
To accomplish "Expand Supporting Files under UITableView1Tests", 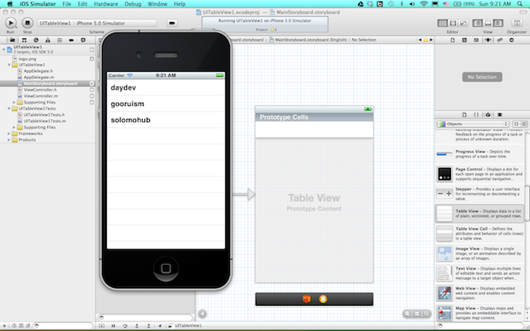I will 14,127.
